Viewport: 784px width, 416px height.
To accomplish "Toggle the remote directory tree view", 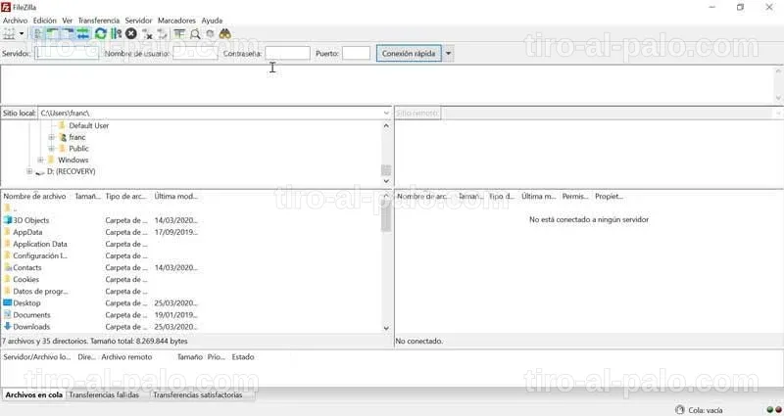I will tap(68, 34).
